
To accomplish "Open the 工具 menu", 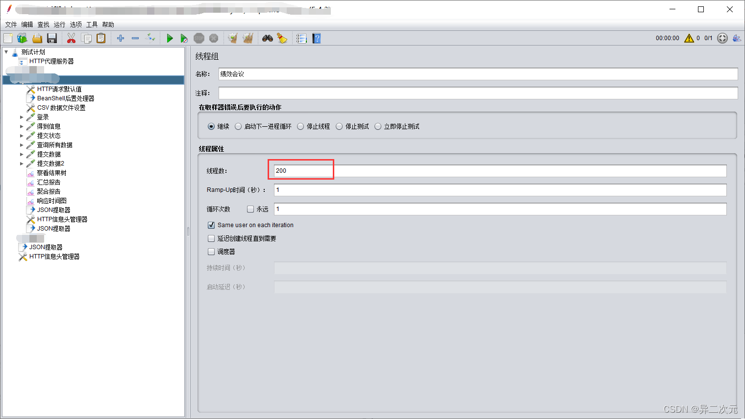I will [92, 24].
